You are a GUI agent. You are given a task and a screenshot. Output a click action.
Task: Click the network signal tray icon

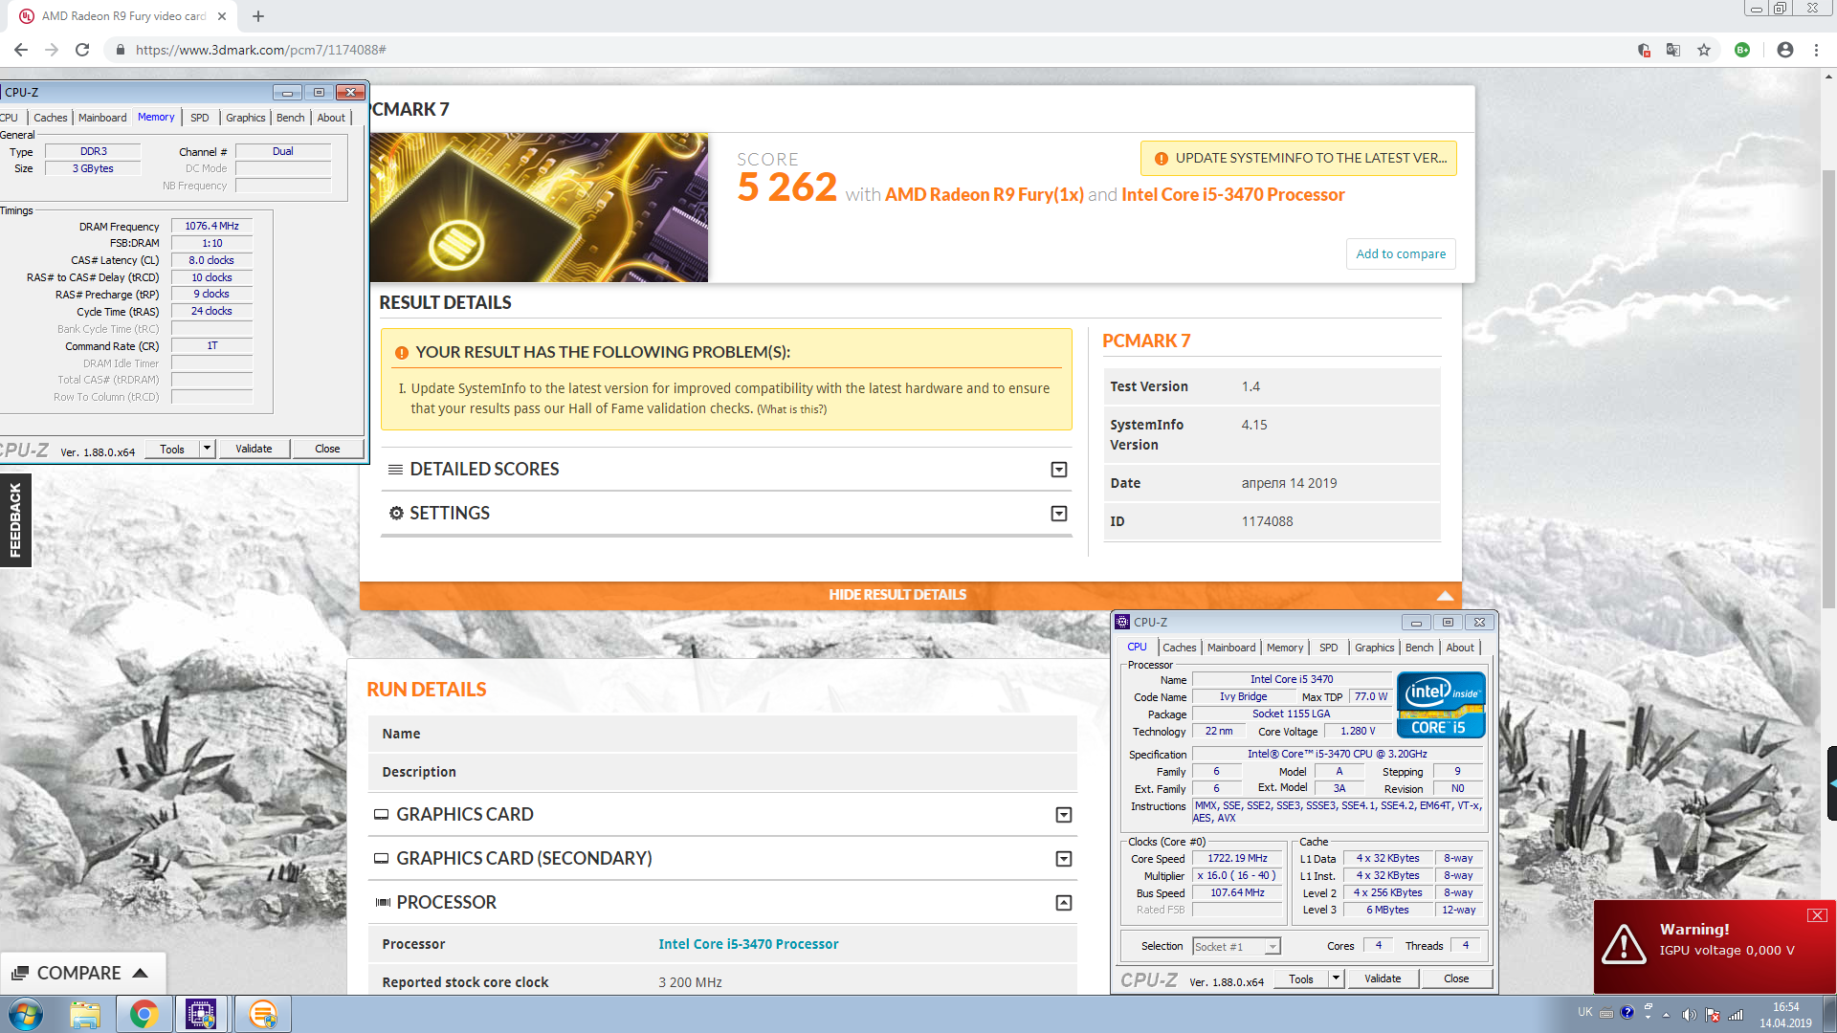click(1736, 1014)
